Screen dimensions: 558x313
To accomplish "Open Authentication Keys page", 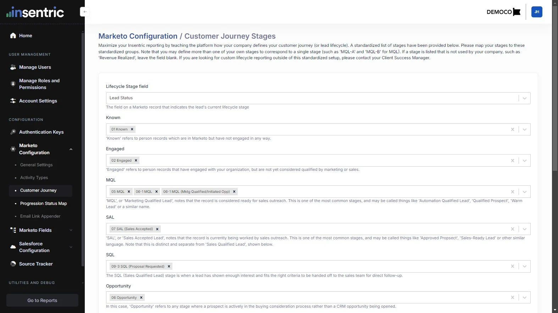I will 42,132.
